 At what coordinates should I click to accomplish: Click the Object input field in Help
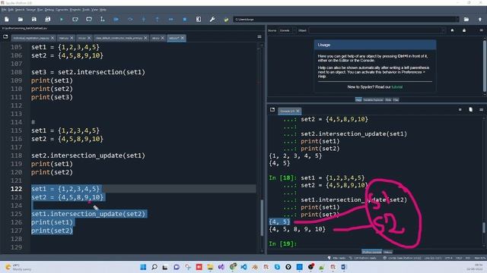point(375,30)
